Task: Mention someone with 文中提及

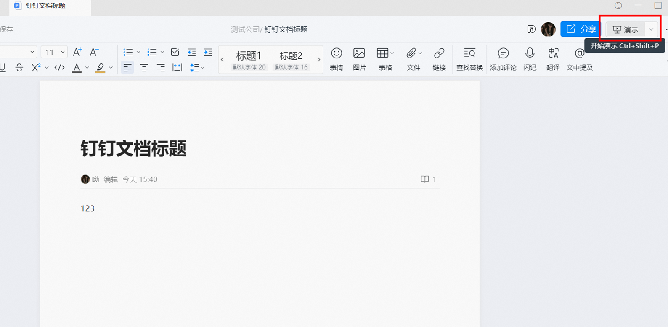Action: [x=580, y=59]
